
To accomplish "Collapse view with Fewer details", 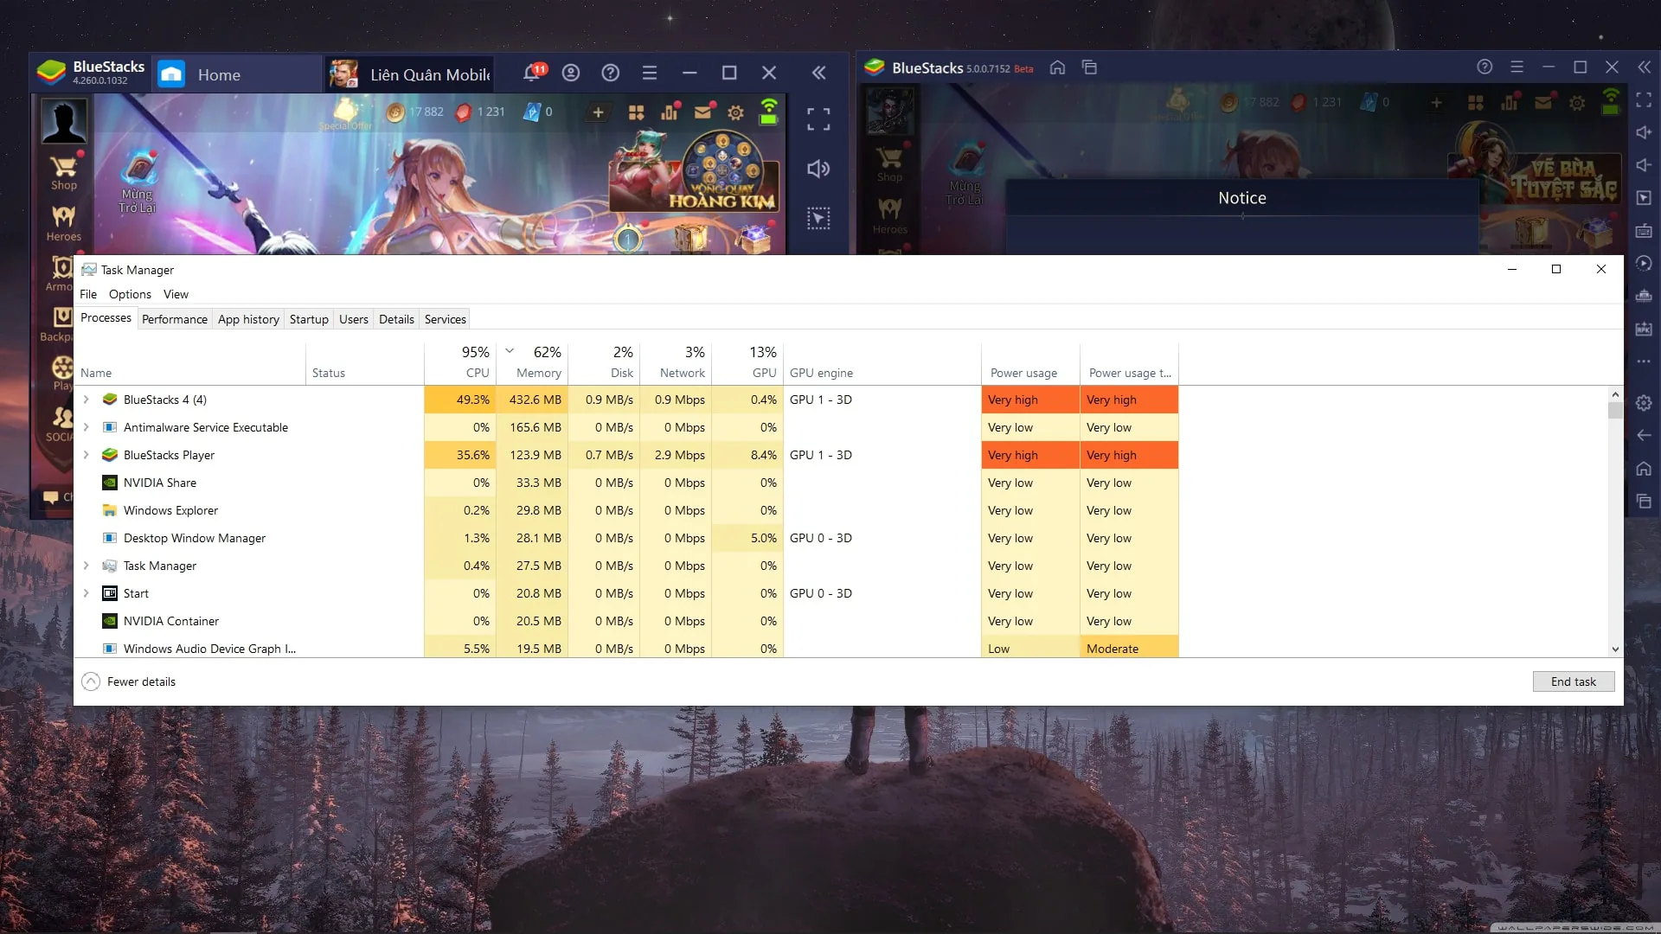I will click(x=129, y=681).
